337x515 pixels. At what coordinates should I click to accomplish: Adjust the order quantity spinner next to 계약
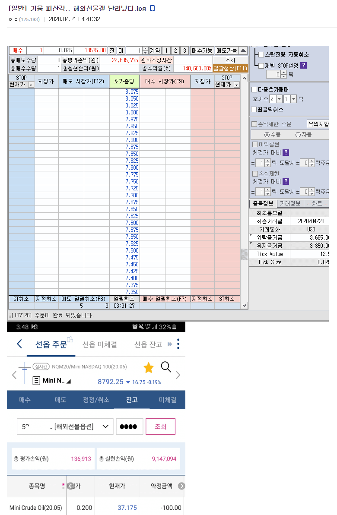pyautogui.click(x=146, y=50)
